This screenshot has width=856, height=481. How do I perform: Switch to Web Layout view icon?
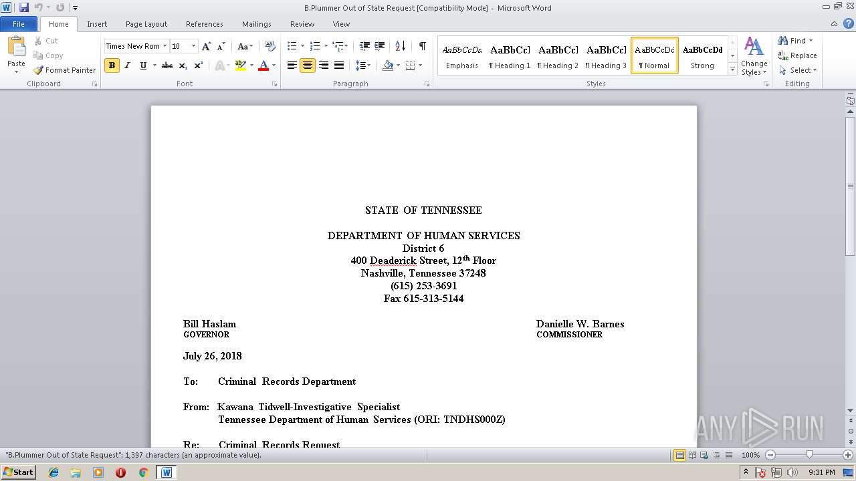click(703, 455)
